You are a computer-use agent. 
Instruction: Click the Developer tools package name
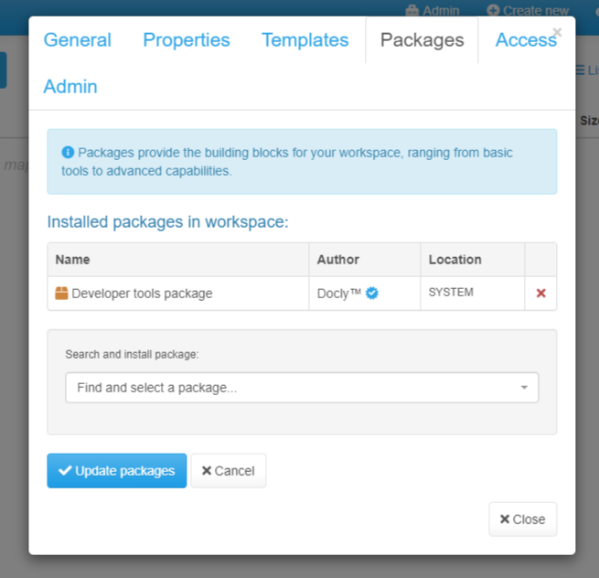click(142, 294)
